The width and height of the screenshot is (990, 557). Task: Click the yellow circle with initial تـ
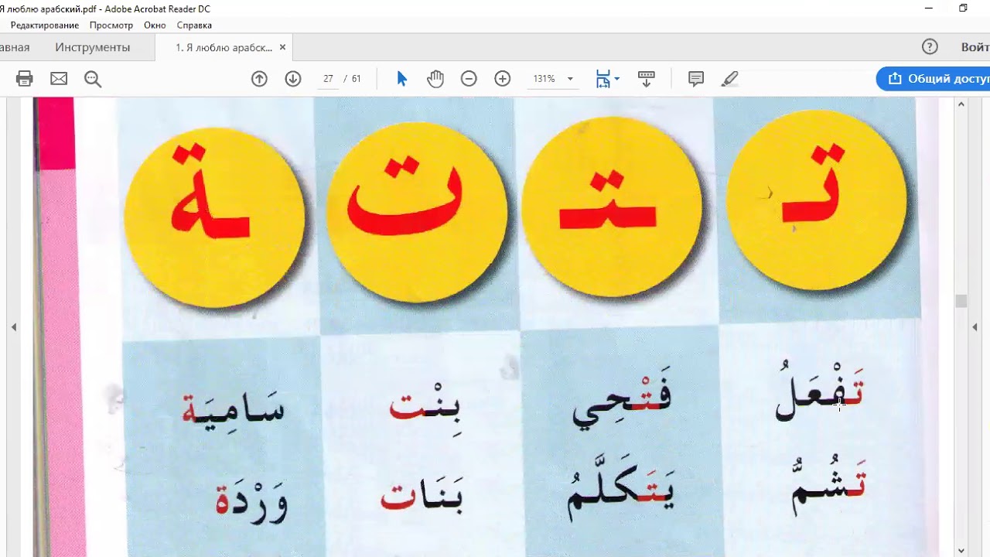[x=816, y=200]
